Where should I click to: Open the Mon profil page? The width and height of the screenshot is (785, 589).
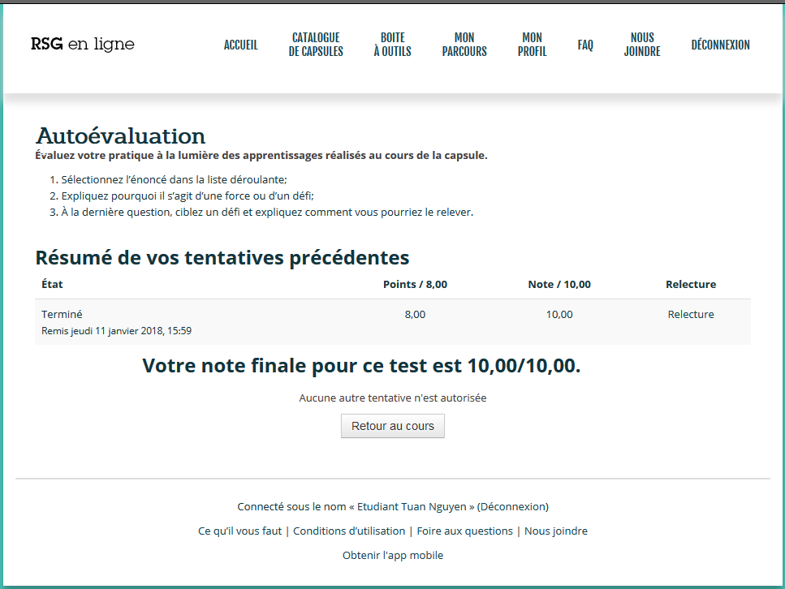[x=532, y=45]
